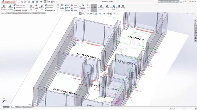The image size is (197, 110).
Task: Select the Linear Pattern tool
Action: [62, 6]
